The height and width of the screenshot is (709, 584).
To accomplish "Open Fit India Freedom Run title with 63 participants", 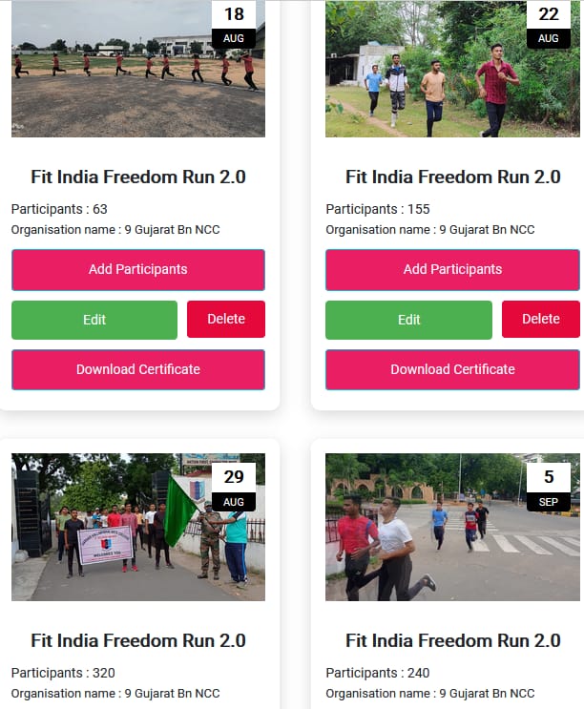I will pos(137,177).
